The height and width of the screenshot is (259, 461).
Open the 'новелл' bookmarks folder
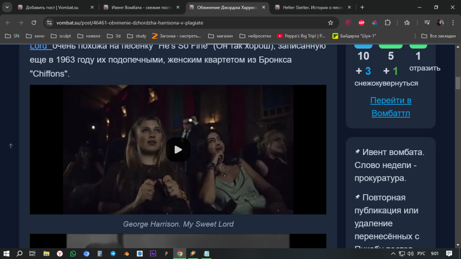[x=89, y=36]
